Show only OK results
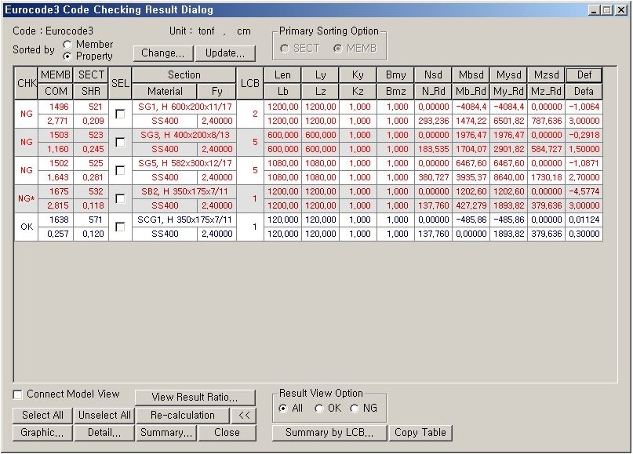The height and width of the screenshot is (454, 633). point(319,409)
